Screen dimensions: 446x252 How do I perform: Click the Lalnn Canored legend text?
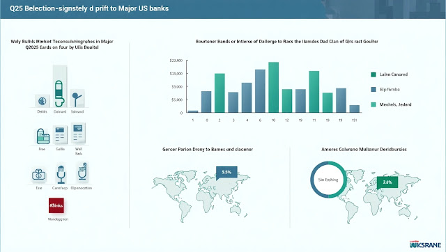point(394,74)
